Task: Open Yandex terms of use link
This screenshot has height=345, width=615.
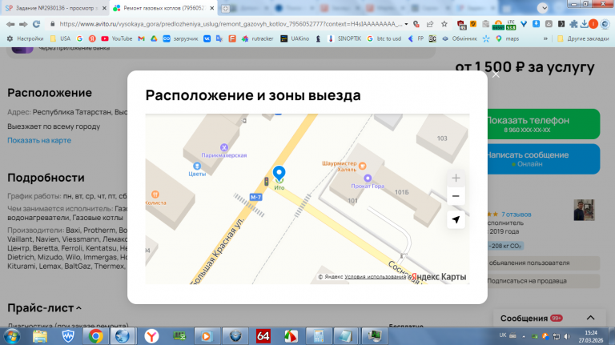Action: pyautogui.click(x=376, y=277)
